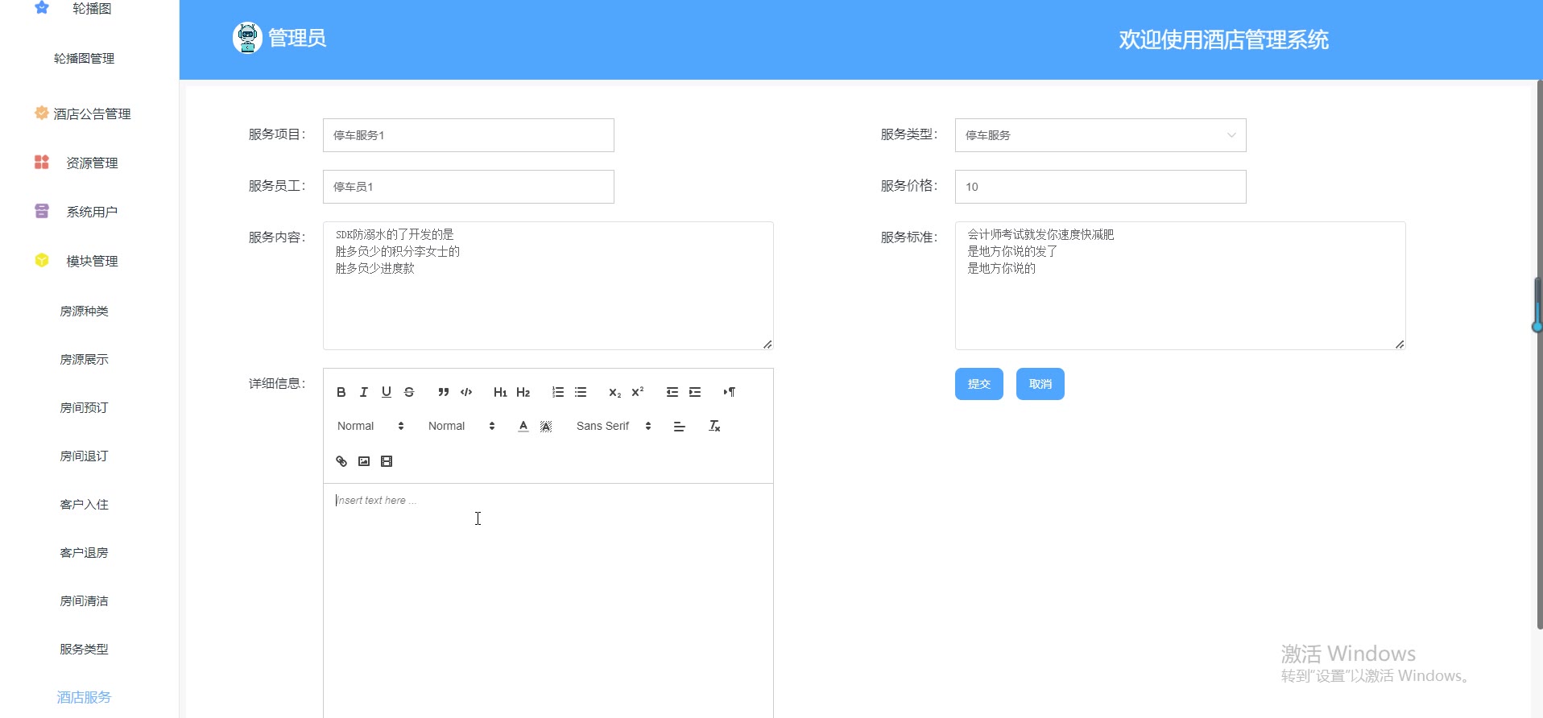Insert a blockquote in the editor
The height and width of the screenshot is (718, 1543).
pyautogui.click(x=443, y=392)
